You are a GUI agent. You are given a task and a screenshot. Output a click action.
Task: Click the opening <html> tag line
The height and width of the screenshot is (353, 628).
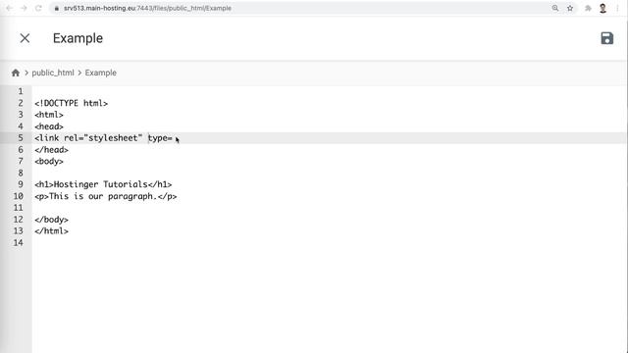tap(48, 115)
